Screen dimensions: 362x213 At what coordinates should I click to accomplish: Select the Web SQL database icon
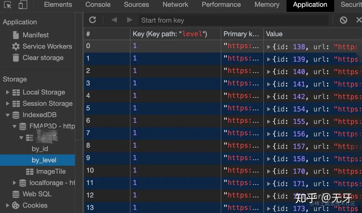[16, 194]
